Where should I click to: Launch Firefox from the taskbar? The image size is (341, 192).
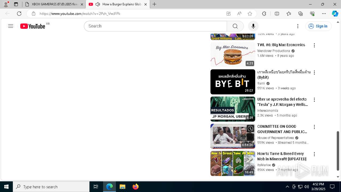tap(136, 187)
